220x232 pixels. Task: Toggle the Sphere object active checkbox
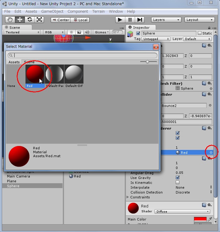click(x=138, y=33)
